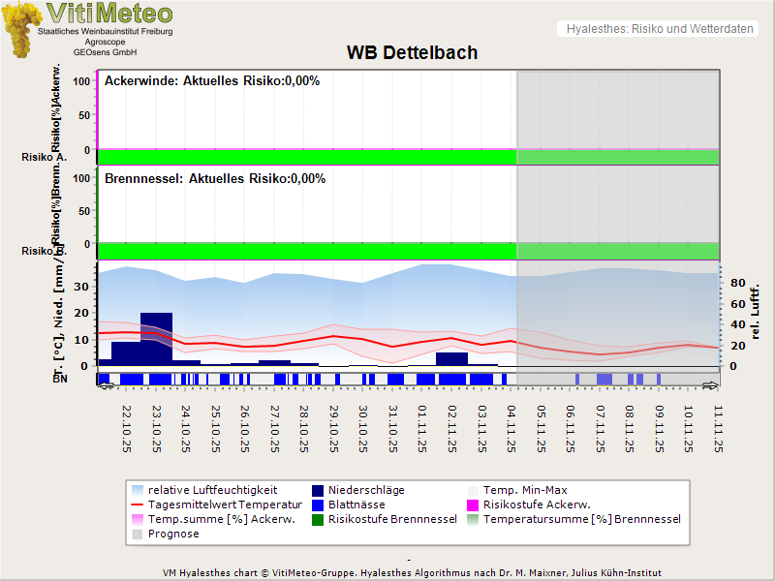Image resolution: width=775 pixels, height=581 pixels.
Task: Click the Brennnessel Aktuelles Risiko heading
Action: pyautogui.click(x=214, y=179)
